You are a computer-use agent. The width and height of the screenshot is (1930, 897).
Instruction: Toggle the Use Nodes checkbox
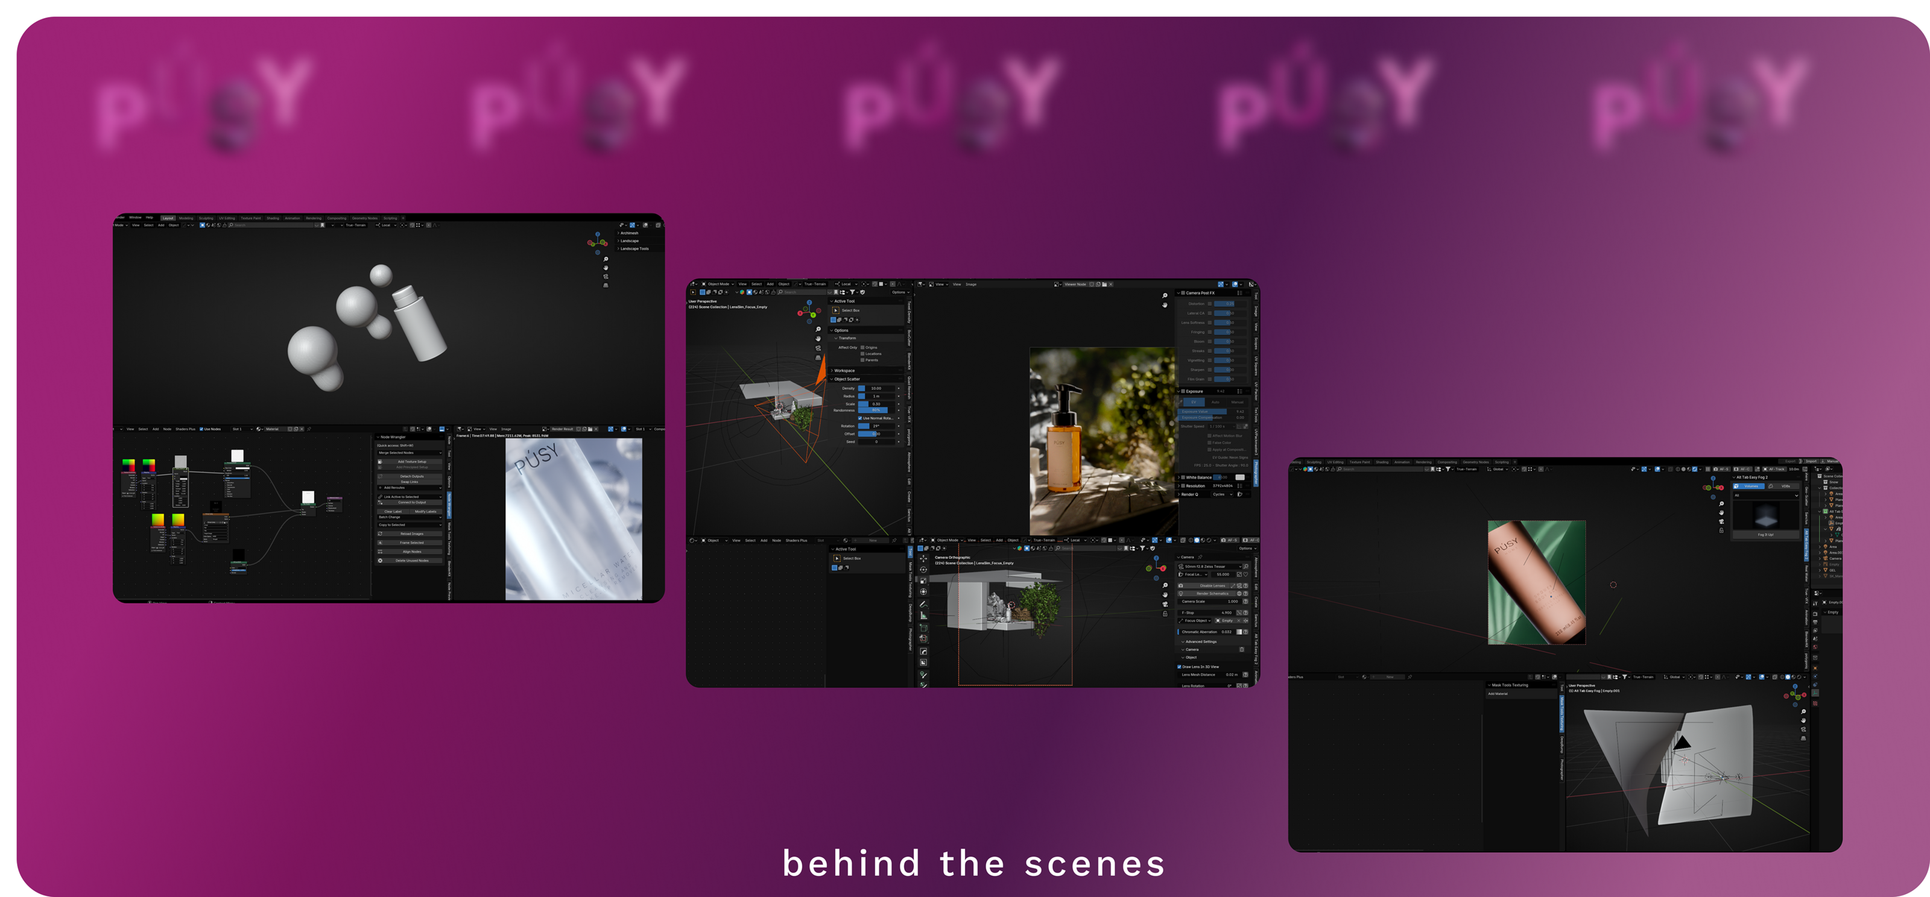point(201,429)
